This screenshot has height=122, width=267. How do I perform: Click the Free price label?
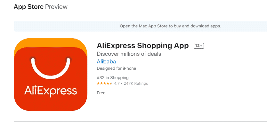(x=101, y=93)
